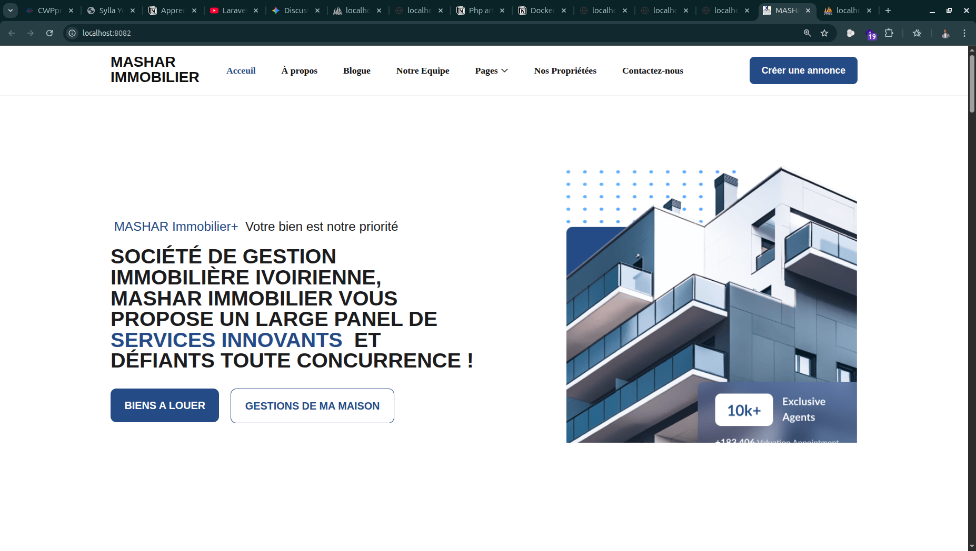Click the MASHAR Immobilier+ tagline text

tap(176, 227)
